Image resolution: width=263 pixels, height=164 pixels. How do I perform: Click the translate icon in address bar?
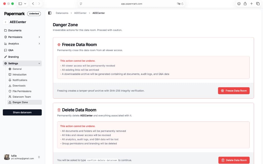(x=179, y=4)
